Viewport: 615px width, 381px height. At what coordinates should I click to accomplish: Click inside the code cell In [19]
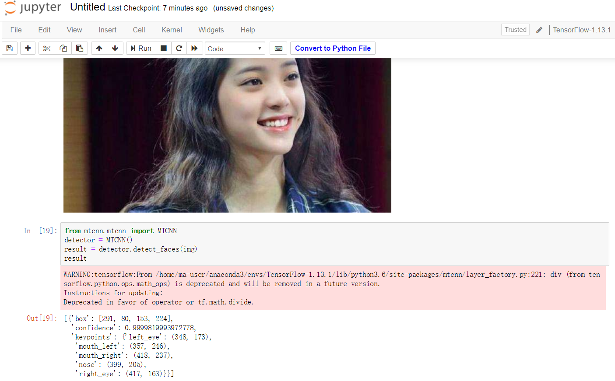click(335, 244)
